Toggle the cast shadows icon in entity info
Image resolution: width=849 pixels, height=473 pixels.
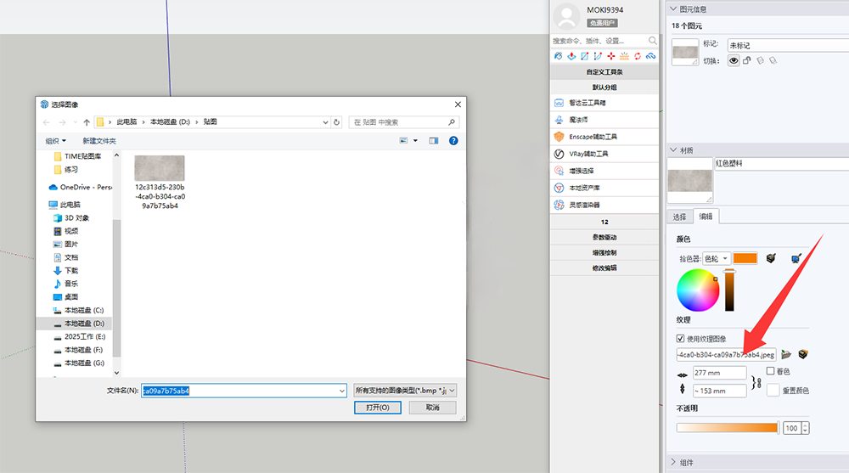[773, 60]
